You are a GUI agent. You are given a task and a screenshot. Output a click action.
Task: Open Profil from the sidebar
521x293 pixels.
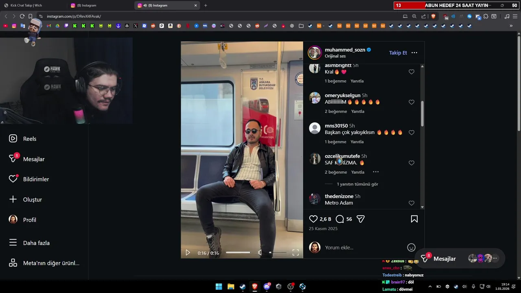tap(22, 220)
